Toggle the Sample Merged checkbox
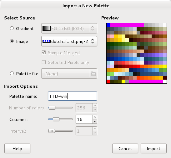 (x=44, y=52)
